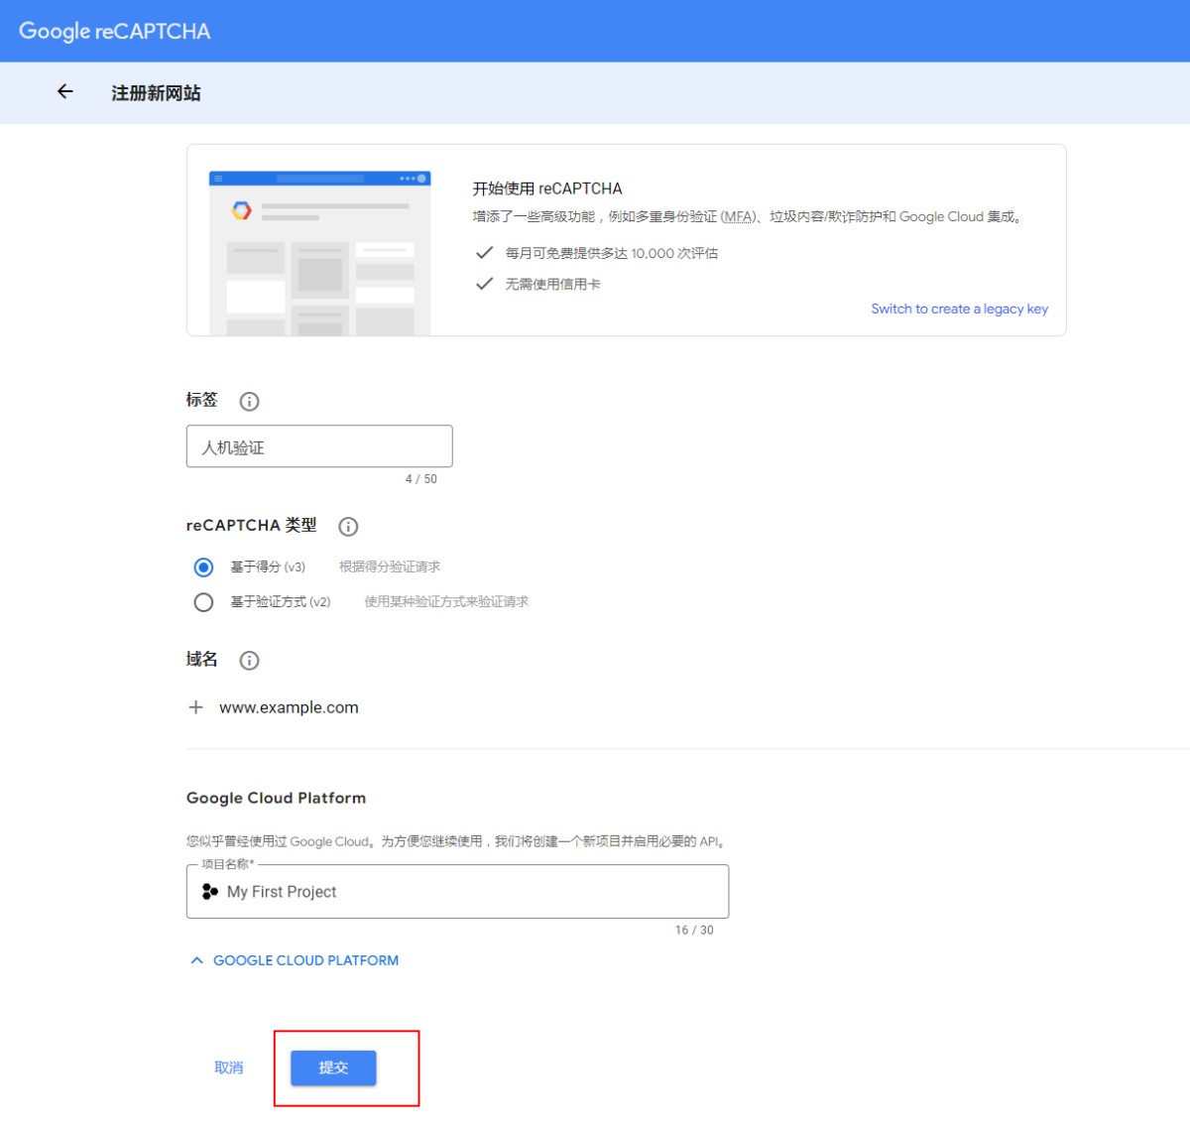Click the Google Cloud Platform heading
This screenshot has height=1133, width=1190.
click(276, 798)
